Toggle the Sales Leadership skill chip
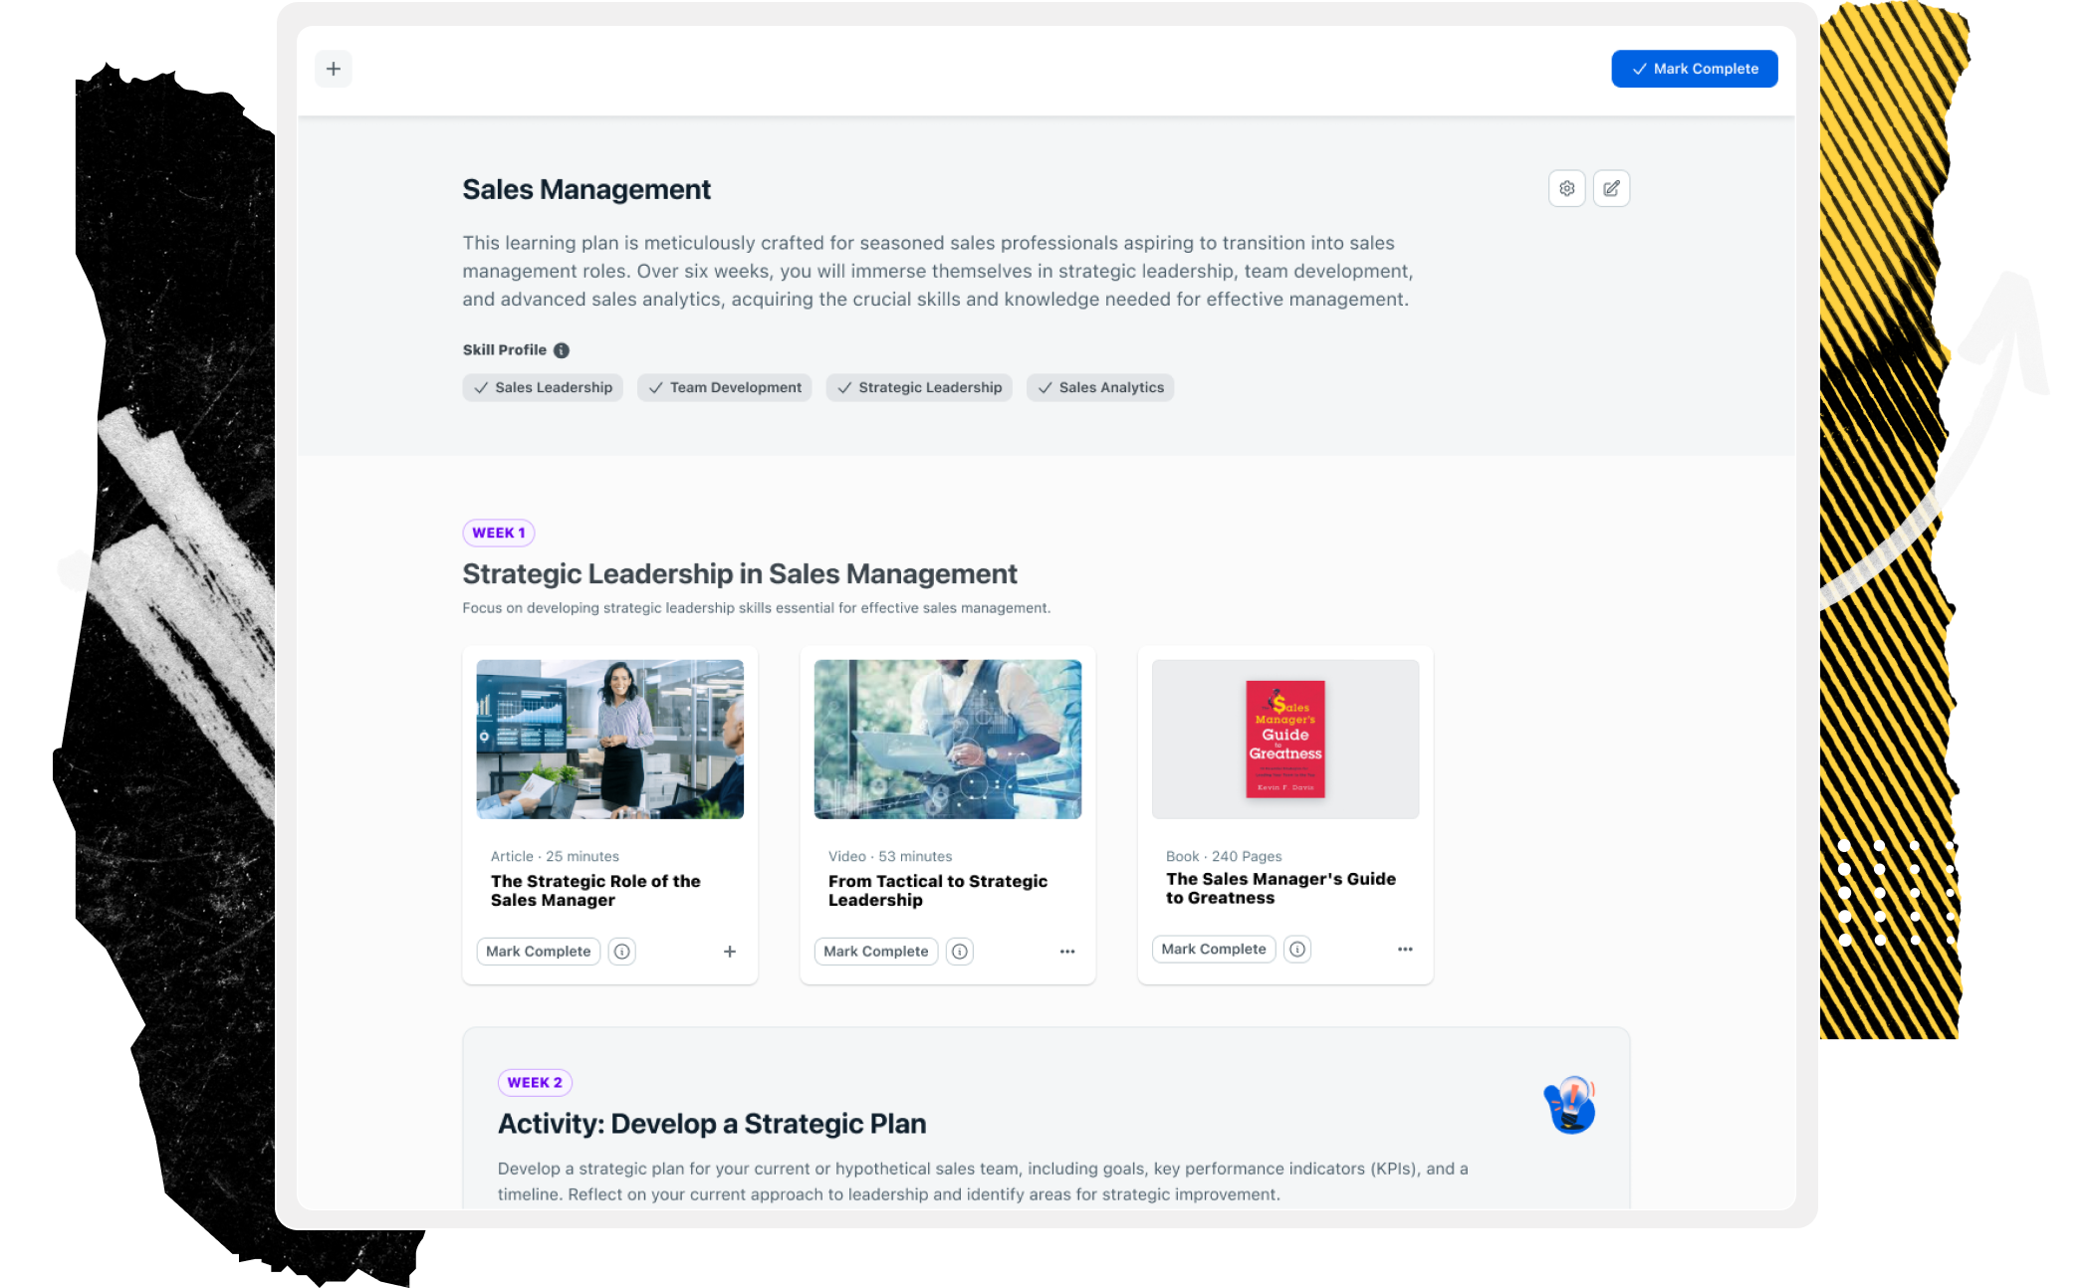This screenshot has width=2095, height=1288. pos(543,387)
